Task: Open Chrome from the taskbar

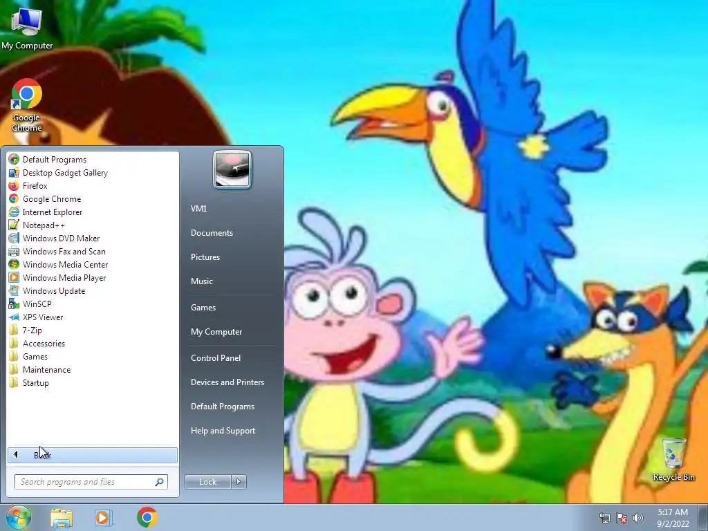Action: click(147, 517)
